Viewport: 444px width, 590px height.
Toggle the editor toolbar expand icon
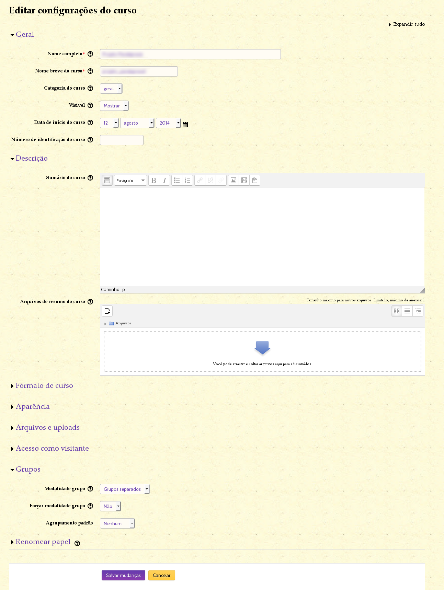click(107, 180)
